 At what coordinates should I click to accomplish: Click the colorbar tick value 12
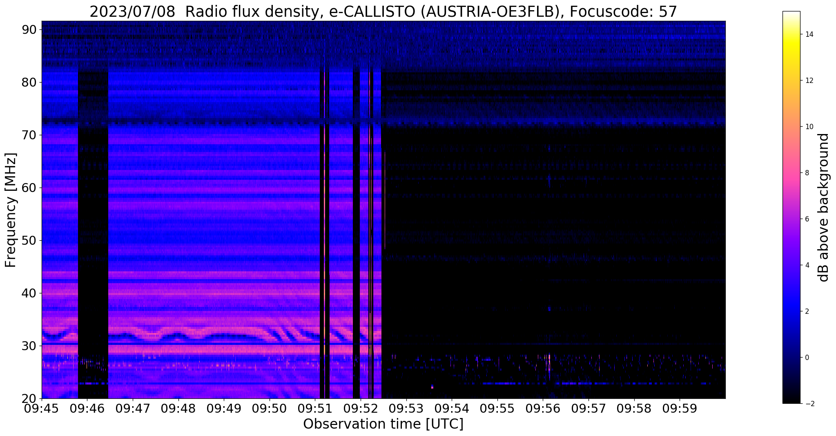[x=808, y=80]
